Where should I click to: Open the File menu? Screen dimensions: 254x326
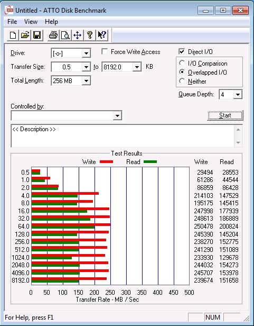click(x=12, y=22)
